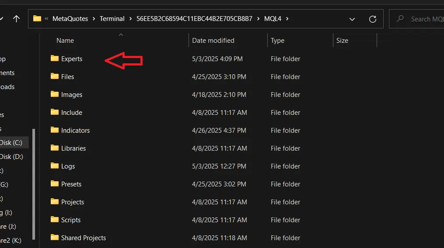Click the Up one level arrow
The image size is (444, 248).
(x=17, y=19)
